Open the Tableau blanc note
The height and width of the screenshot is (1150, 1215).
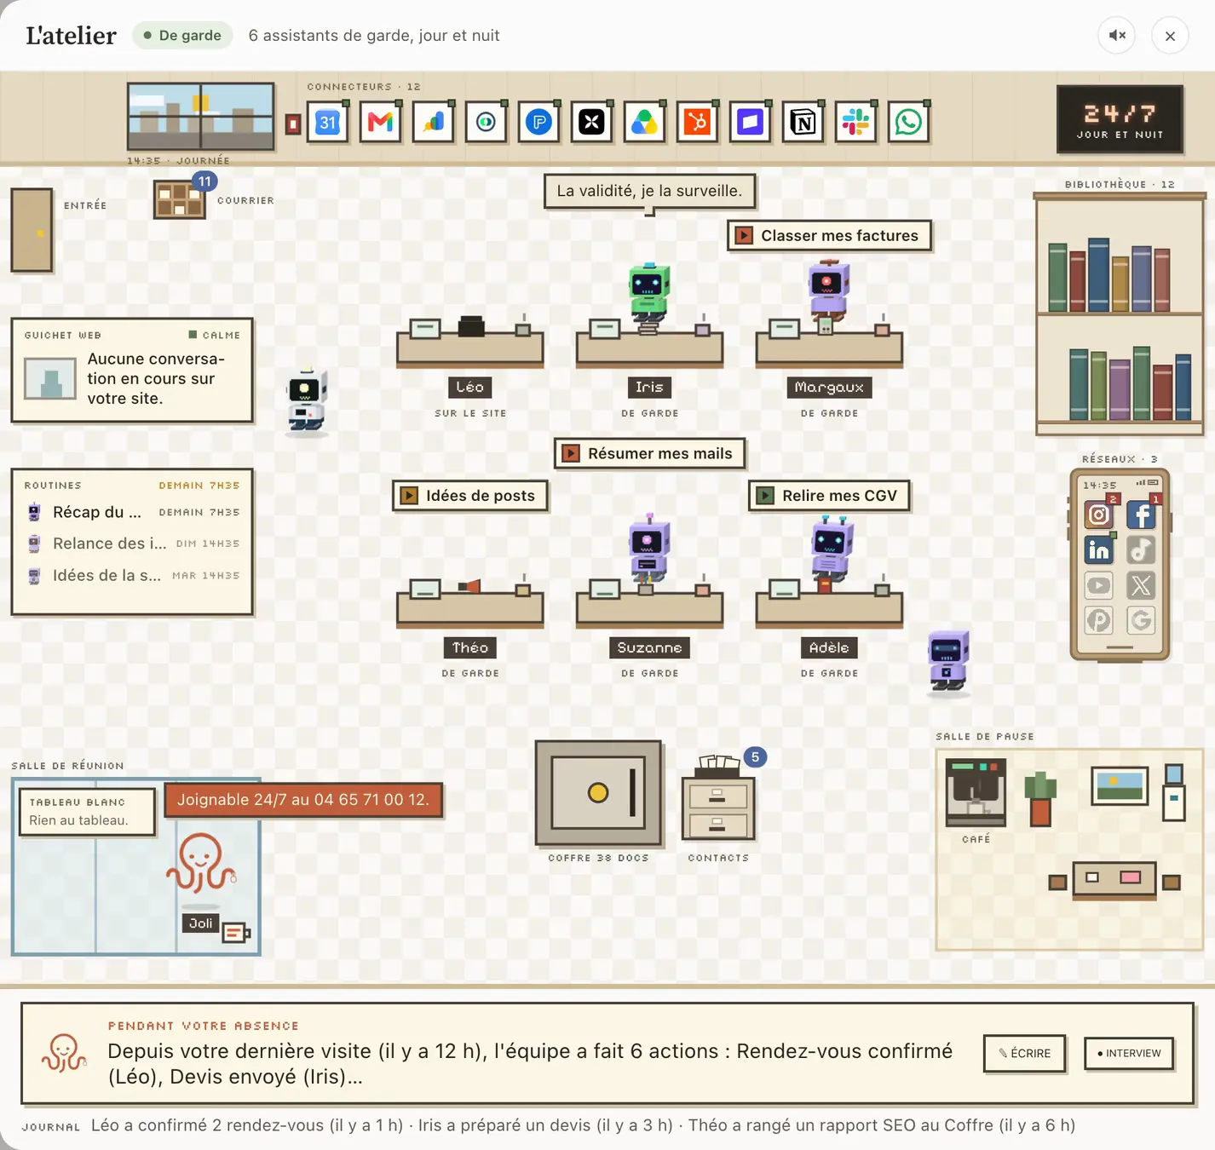(88, 812)
